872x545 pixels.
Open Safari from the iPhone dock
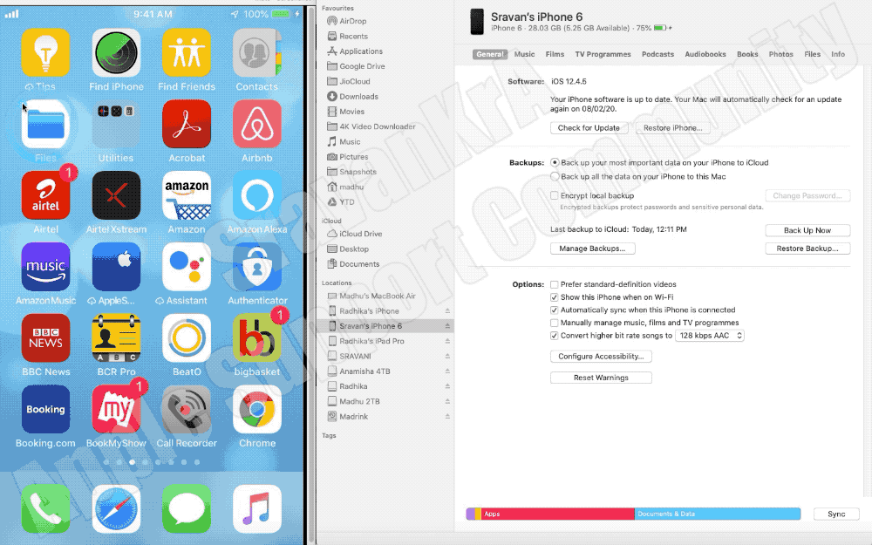pos(116,509)
